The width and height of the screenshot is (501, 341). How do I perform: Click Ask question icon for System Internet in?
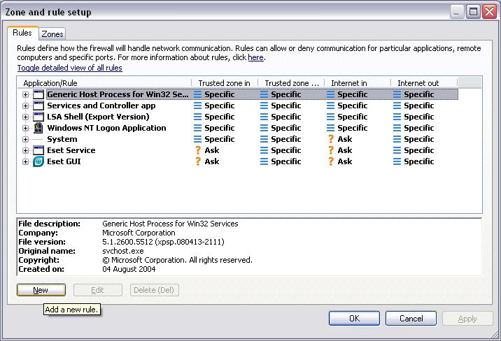pyautogui.click(x=331, y=139)
